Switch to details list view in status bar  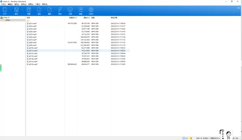click(x=184, y=138)
